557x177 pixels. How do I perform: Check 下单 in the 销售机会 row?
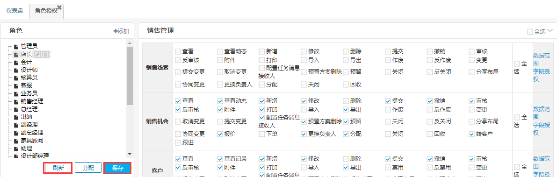click(262, 134)
